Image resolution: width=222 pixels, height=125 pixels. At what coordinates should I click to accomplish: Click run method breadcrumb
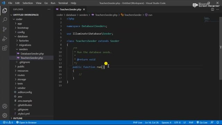coord(149,15)
